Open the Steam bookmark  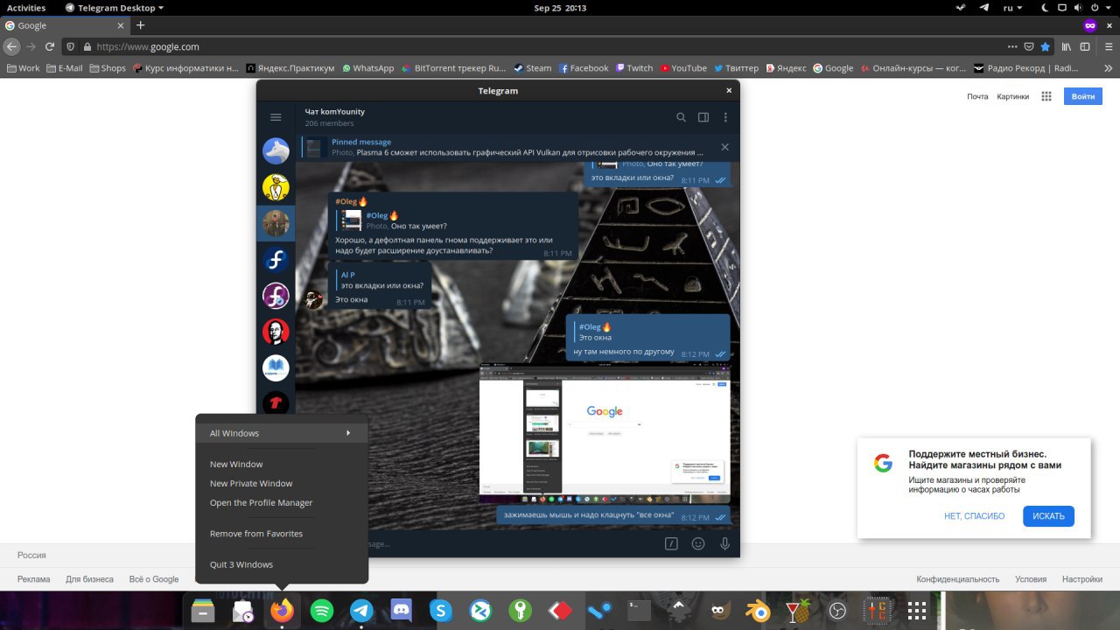pyautogui.click(x=533, y=68)
